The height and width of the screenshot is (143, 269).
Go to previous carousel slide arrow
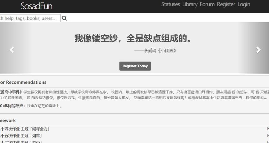point(12,50)
